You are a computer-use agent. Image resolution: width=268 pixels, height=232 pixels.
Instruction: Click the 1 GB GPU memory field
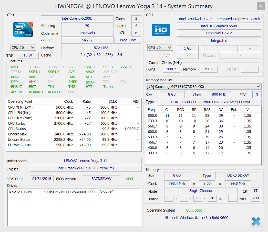(x=188, y=48)
